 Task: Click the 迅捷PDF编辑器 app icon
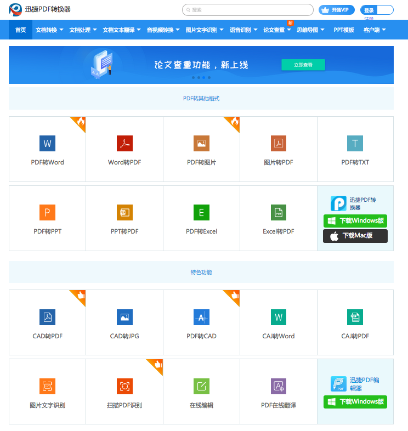(338, 384)
